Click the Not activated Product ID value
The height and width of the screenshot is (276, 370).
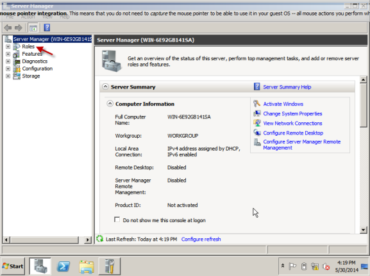click(x=182, y=205)
